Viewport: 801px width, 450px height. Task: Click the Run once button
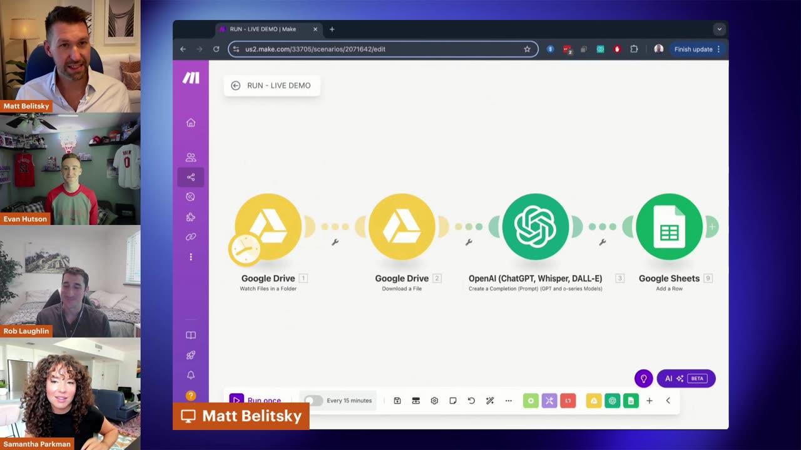tap(255, 401)
